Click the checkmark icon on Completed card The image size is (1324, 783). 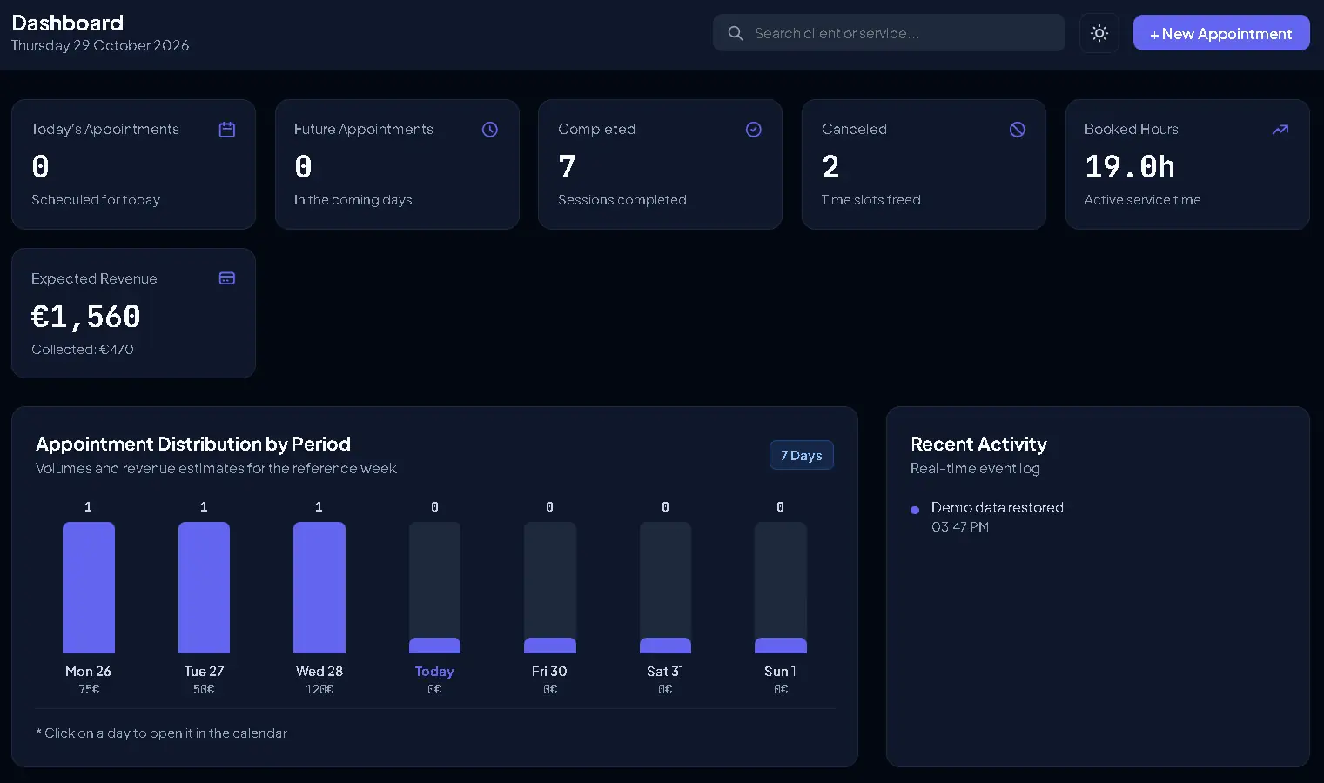point(754,130)
